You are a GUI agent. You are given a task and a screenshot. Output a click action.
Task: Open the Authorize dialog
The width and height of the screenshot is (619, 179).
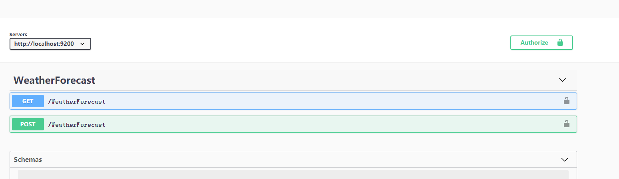click(x=541, y=43)
